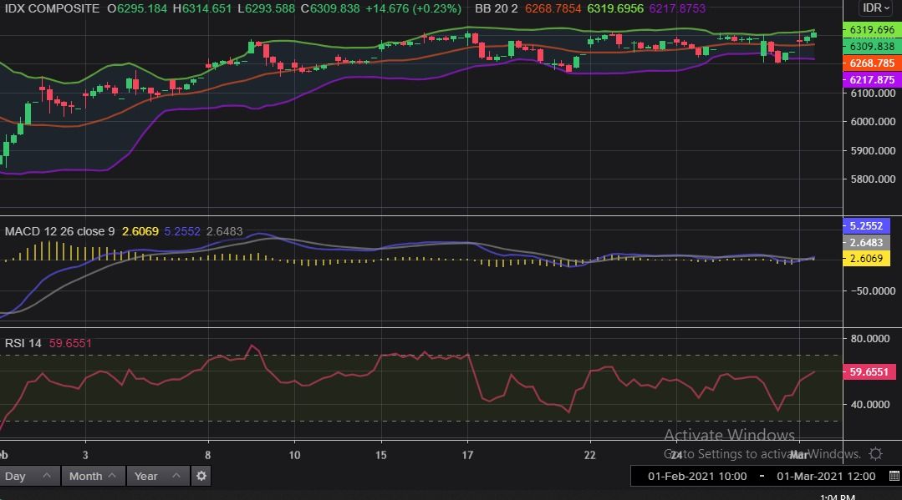The image size is (902, 500).
Task: Click the BB 20 2 indicator legend
Action: coord(496,8)
